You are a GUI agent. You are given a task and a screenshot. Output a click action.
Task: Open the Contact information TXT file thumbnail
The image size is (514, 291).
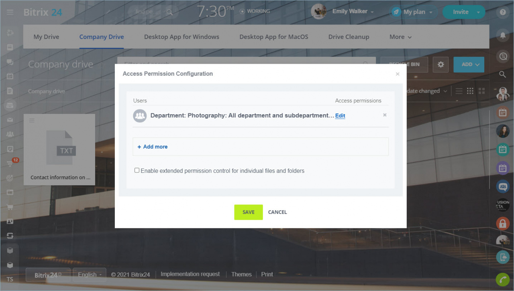click(59, 150)
